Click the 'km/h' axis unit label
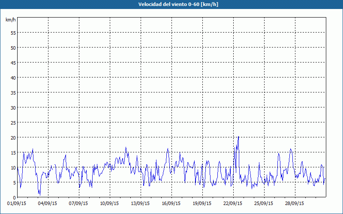 point(11,20)
